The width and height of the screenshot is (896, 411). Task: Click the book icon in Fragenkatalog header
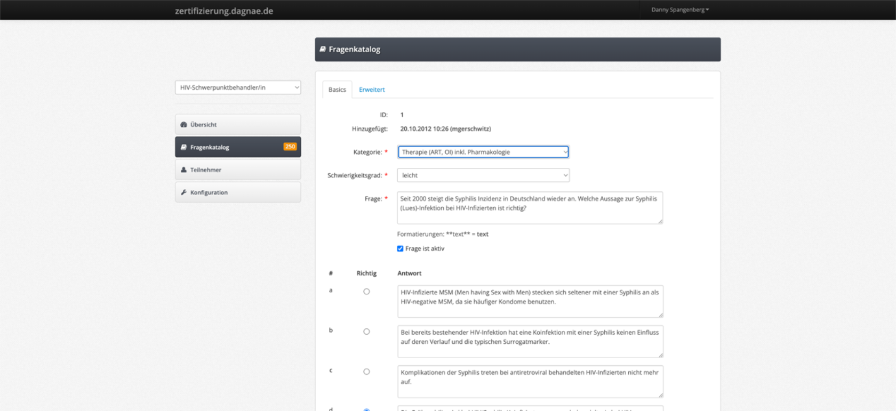pyautogui.click(x=323, y=49)
